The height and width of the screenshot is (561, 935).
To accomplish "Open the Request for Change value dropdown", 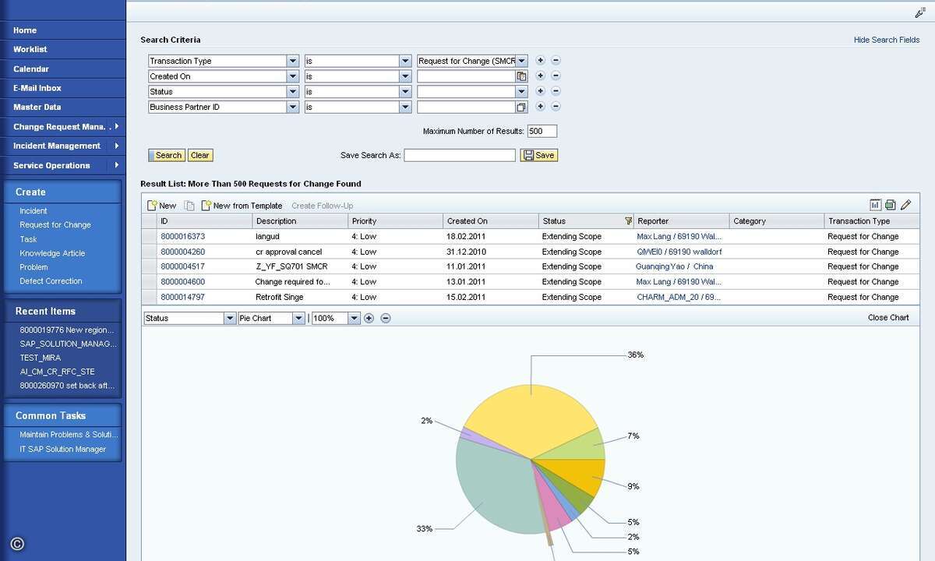I will tap(521, 61).
